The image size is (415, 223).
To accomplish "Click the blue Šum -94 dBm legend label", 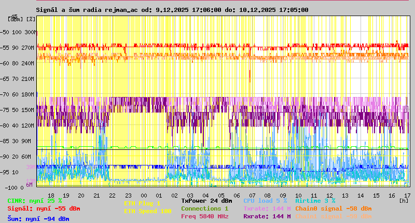I will point(38,219).
